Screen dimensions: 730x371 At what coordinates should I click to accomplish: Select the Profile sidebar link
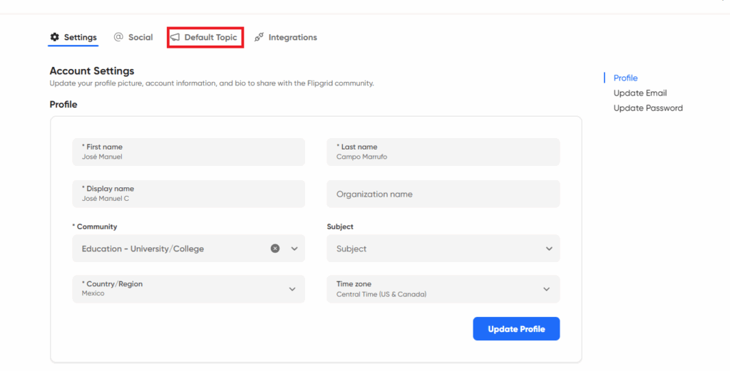point(625,78)
